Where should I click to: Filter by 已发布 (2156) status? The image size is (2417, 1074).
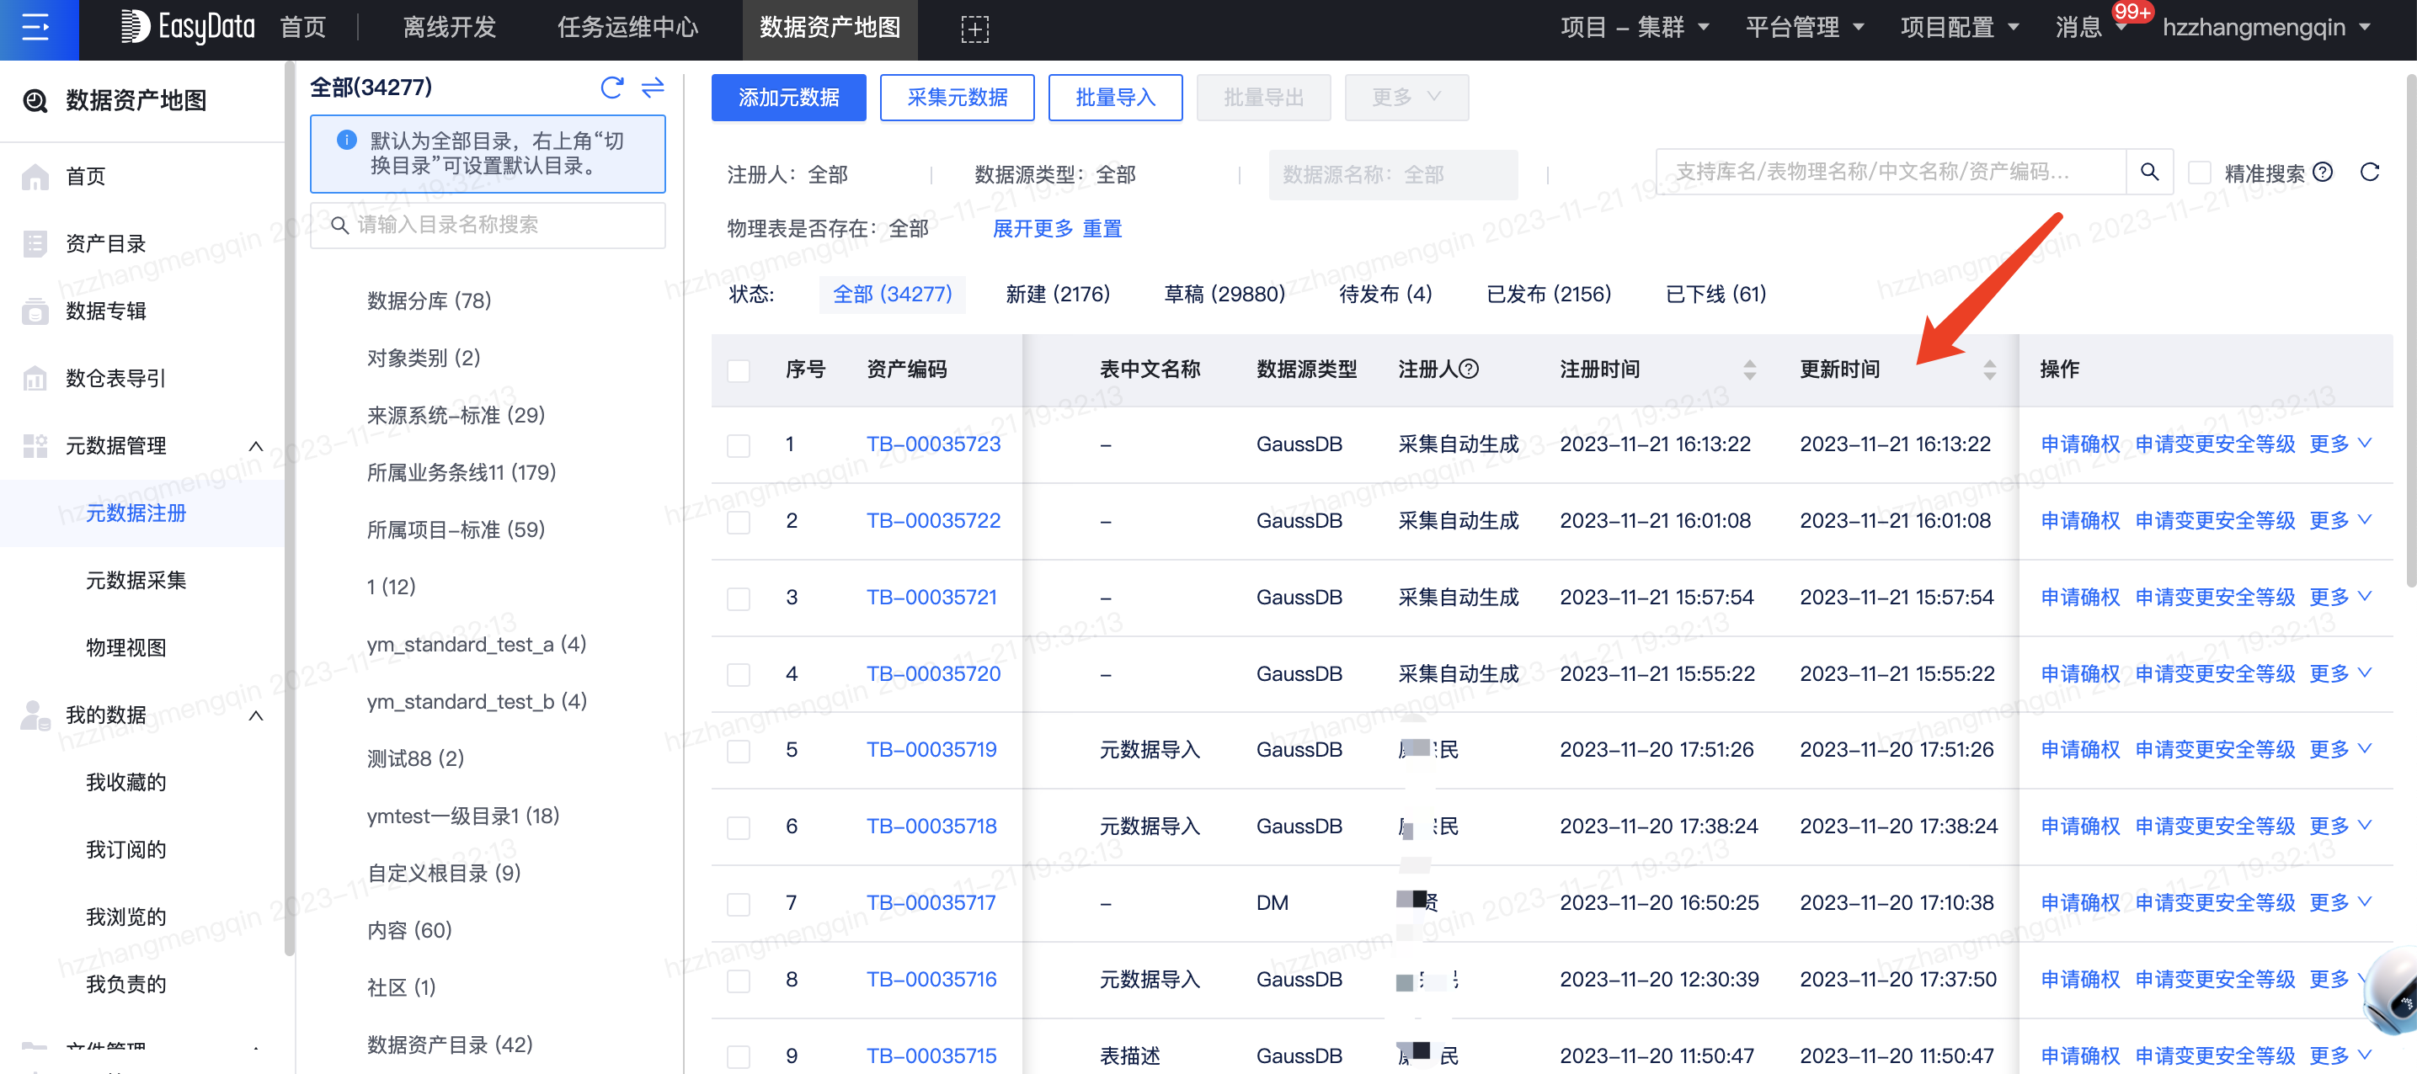tap(1549, 295)
